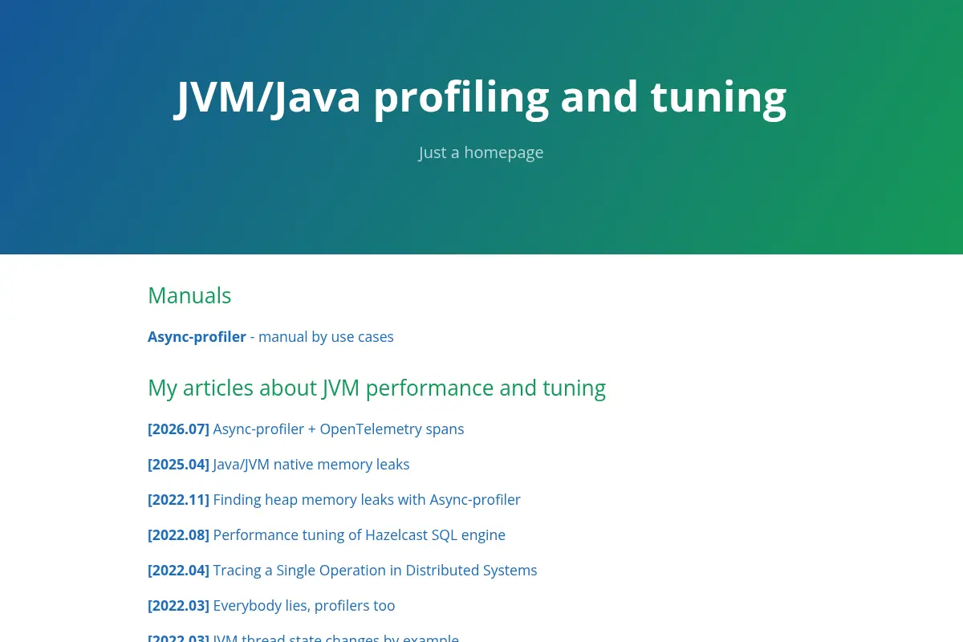Open Finding heap memory leaks with Async-profiler
The height and width of the screenshot is (642, 963).
(334, 500)
